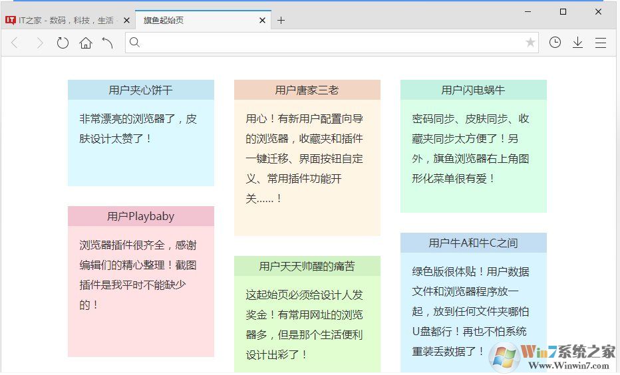
Task: Click the forward navigation arrow
Action: pos(39,43)
